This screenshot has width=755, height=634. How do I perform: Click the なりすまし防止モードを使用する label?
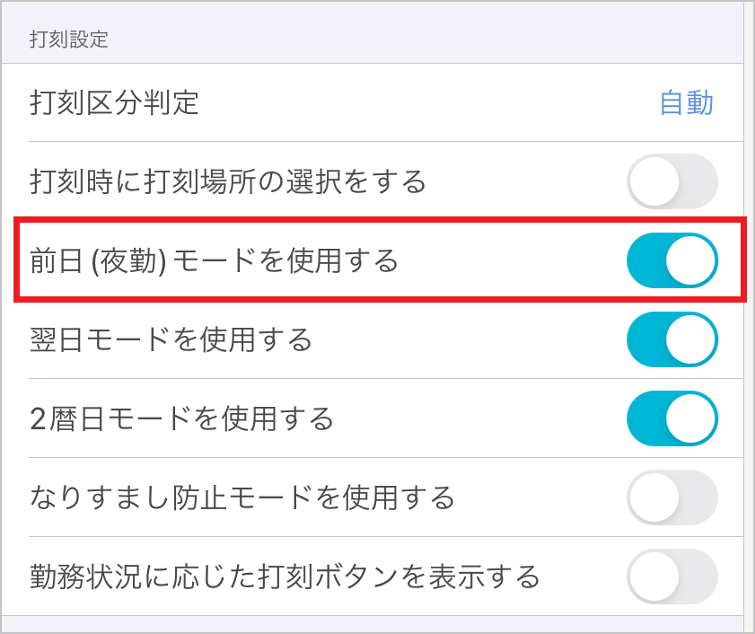click(x=241, y=497)
